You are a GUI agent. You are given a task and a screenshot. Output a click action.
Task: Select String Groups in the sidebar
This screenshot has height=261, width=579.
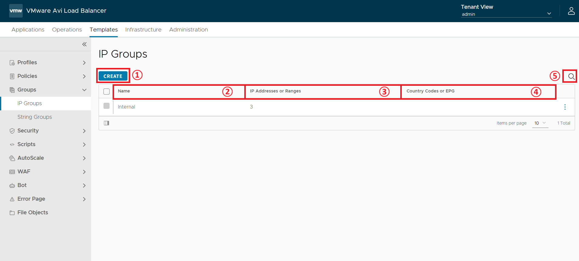point(35,117)
